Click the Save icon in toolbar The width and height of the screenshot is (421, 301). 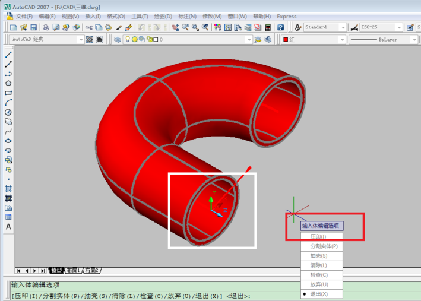pos(34,27)
